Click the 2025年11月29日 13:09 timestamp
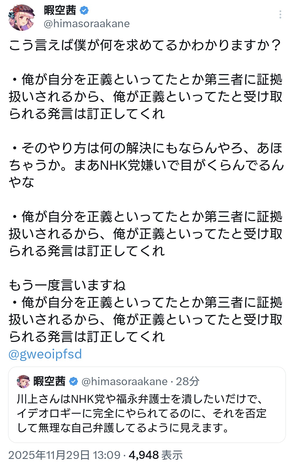The image size is (294, 469). coord(64,455)
